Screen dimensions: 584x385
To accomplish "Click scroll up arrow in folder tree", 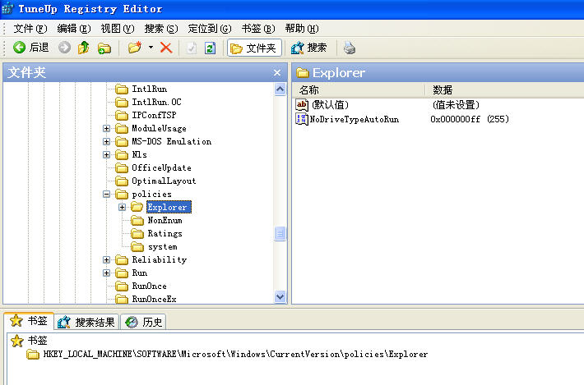I will coord(280,89).
